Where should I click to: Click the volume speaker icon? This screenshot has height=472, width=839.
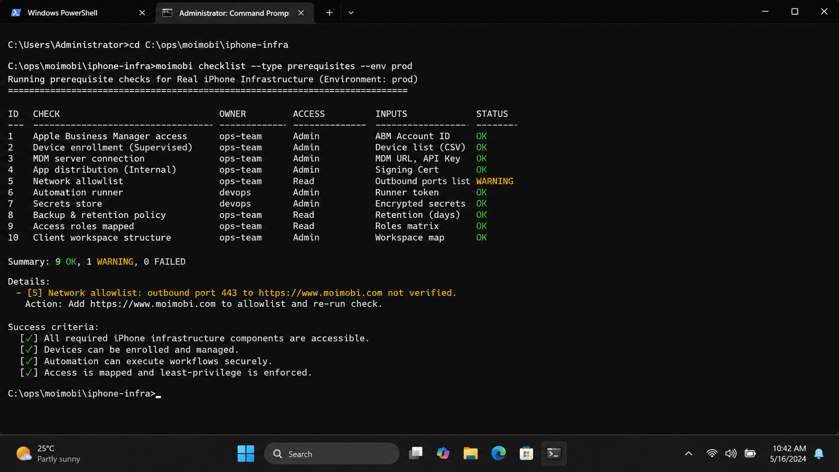pyautogui.click(x=731, y=453)
